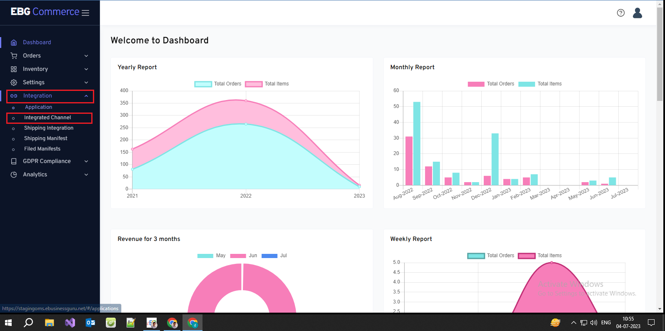
Task: Click the Analytics pie chart icon
Action: pos(14,175)
